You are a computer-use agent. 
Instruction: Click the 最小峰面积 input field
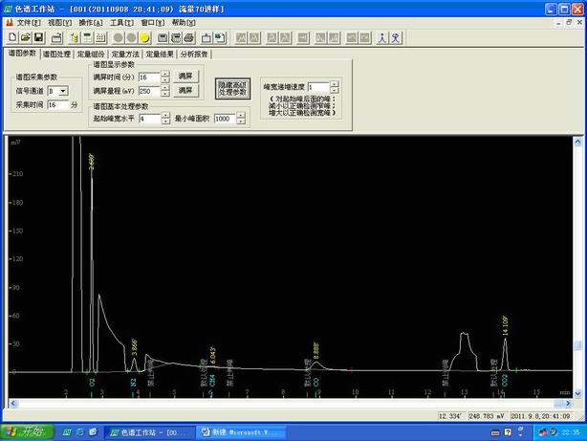(x=225, y=119)
